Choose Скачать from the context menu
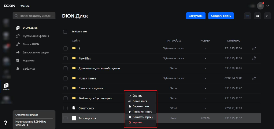Viewport: 274px width, 129px height. pyautogui.click(x=137, y=96)
